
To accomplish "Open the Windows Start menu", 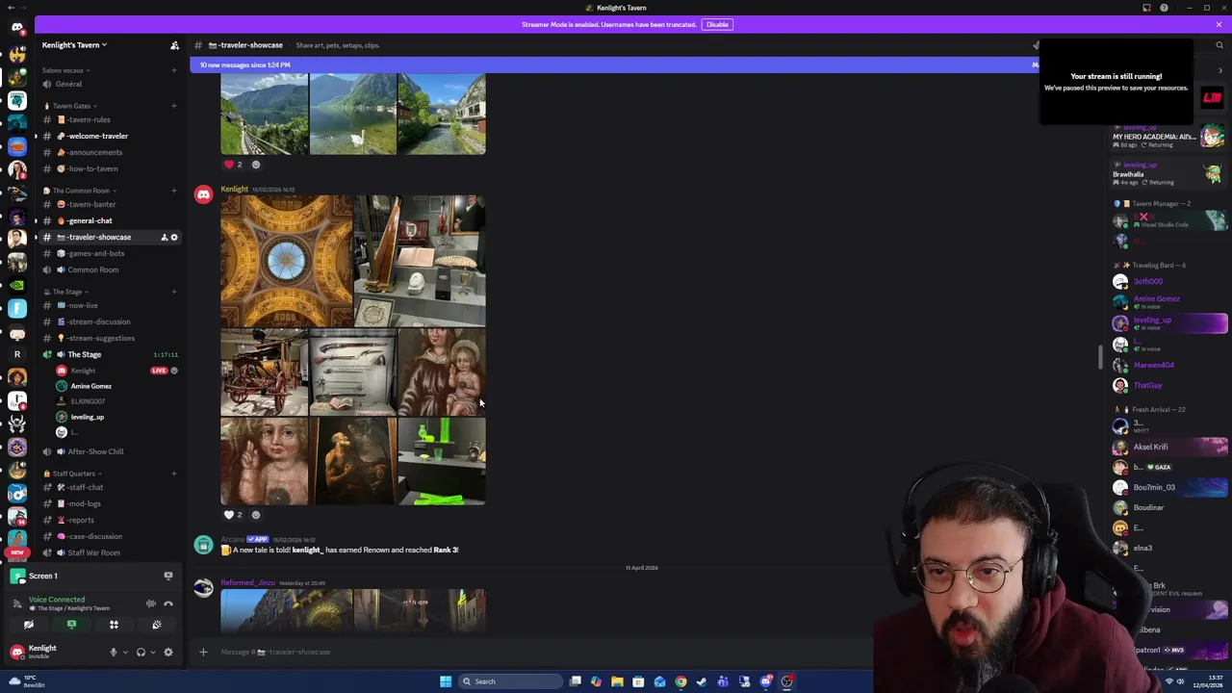I will 445,681.
